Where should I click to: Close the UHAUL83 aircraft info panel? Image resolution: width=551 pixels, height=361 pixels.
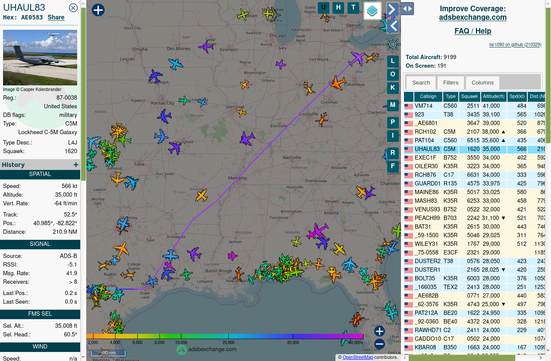(x=73, y=8)
